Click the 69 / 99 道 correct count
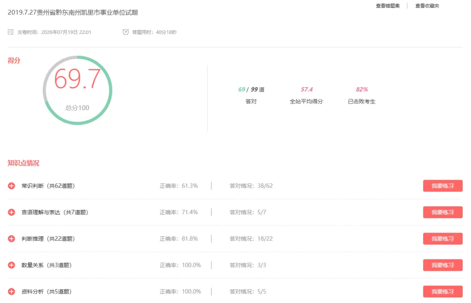The width and height of the screenshot is (471, 303). coord(251,89)
